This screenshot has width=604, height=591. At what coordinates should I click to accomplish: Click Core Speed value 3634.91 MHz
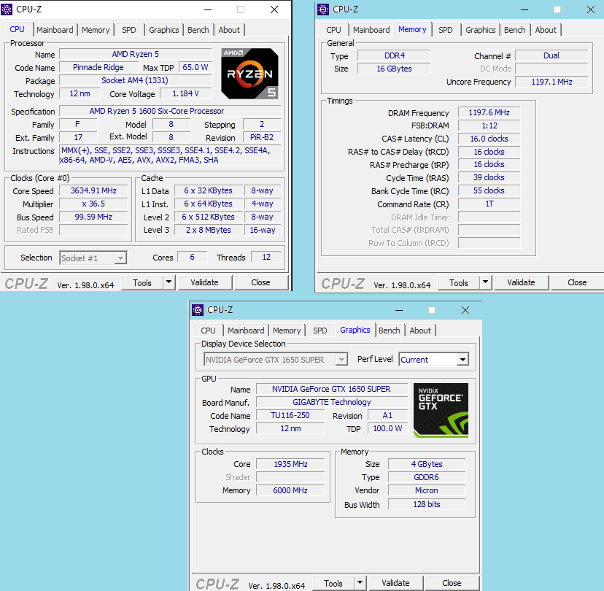pos(93,190)
